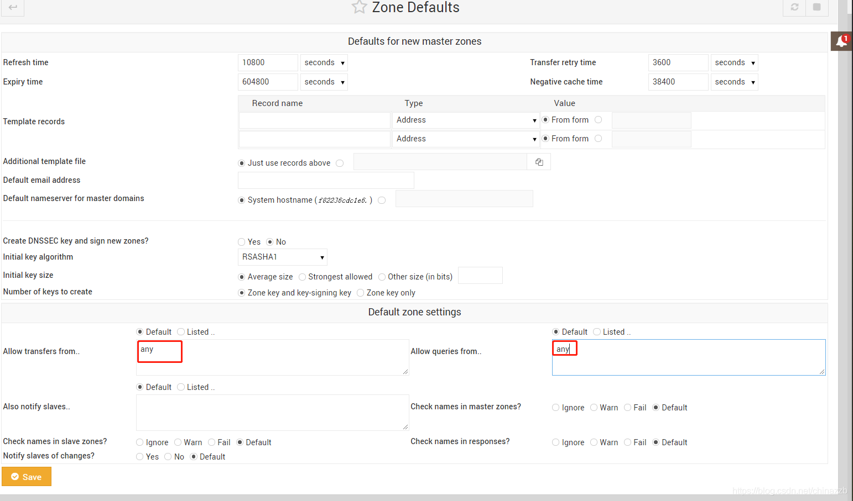This screenshot has width=853, height=501.
Task: Select Default for Allow queries from
Action: [x=556, y=332]
